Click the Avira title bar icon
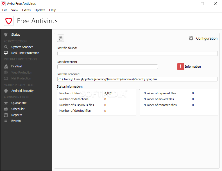 (x=3, y=4)
